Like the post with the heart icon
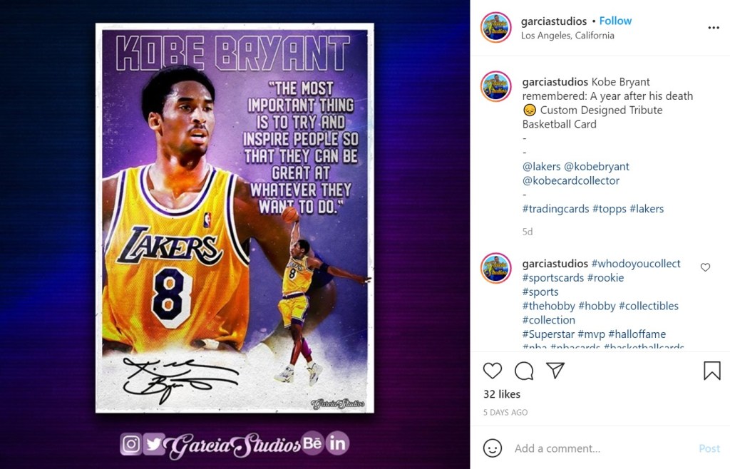 (492, 371)
